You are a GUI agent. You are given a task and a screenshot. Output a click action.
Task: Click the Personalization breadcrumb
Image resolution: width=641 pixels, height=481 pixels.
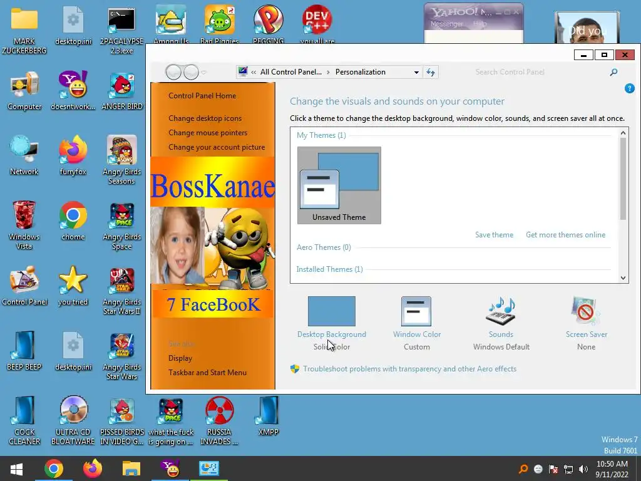click(360, 72)
